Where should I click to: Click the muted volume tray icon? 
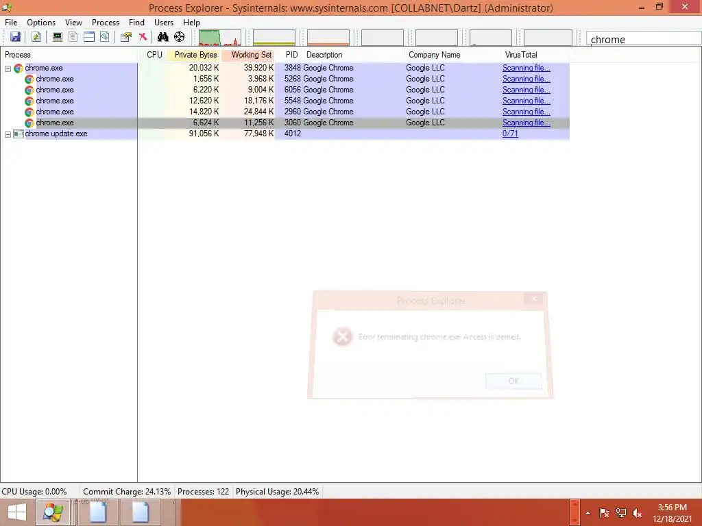coord(637,513)
